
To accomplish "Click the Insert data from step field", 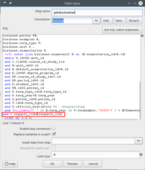I will [93, 141].
